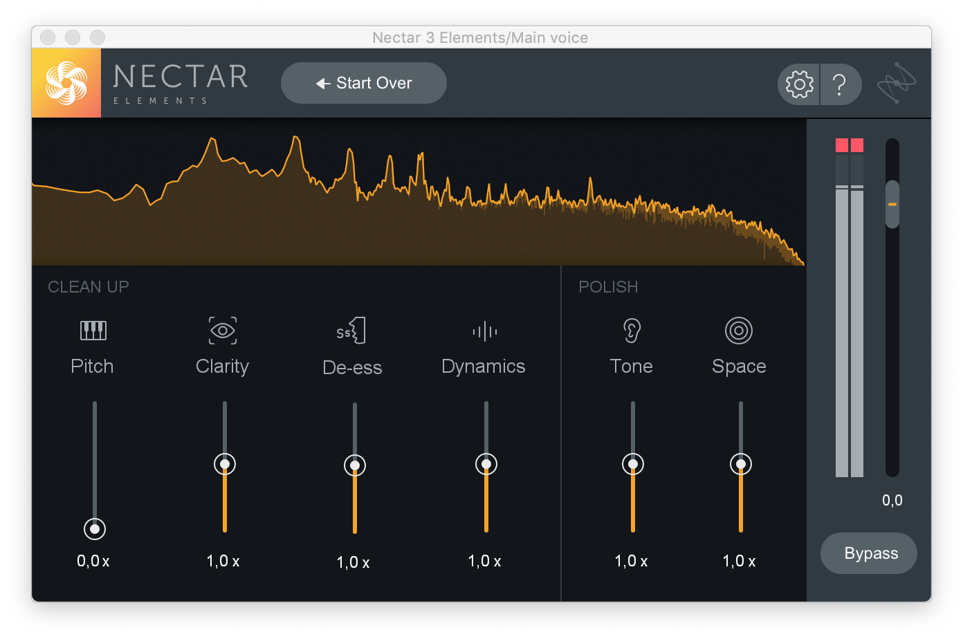The image size is (963, 639).
Task: Click the Dynamics slider handle
Action: [486, 464]
